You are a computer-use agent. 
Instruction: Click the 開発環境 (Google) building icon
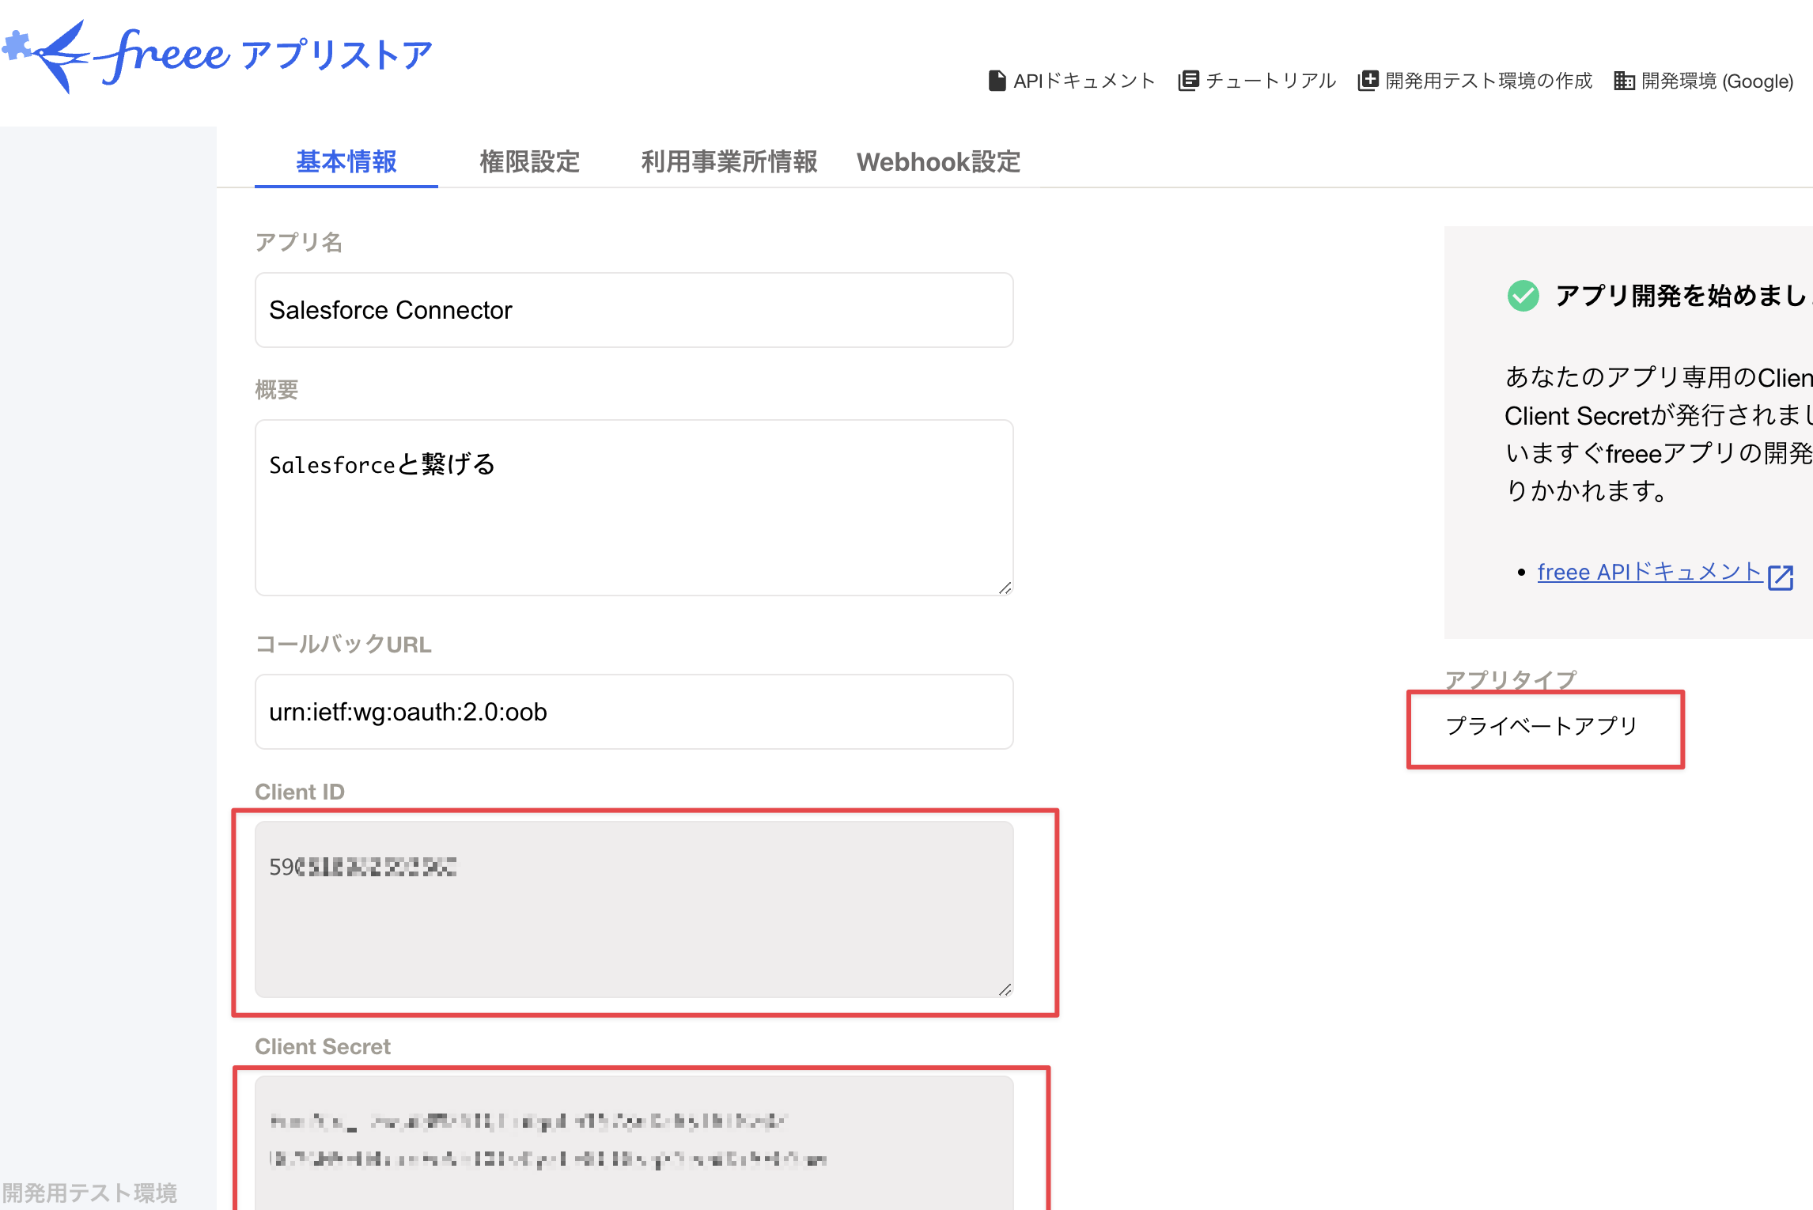1624,81
